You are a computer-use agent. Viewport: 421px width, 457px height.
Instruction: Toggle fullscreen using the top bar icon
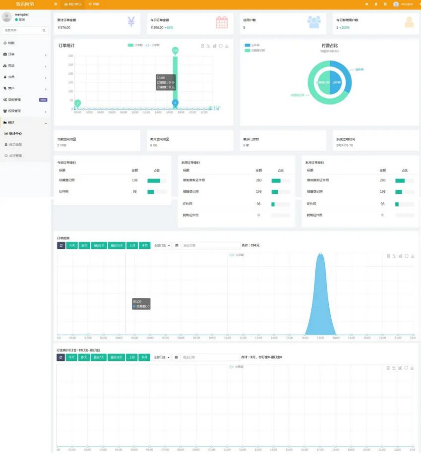(385, 4)
